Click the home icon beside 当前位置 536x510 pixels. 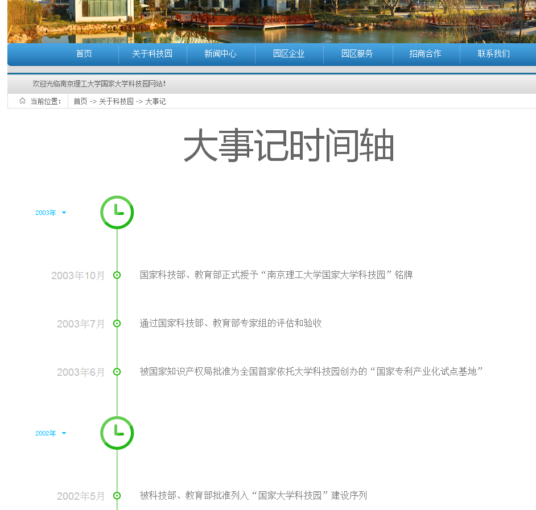pos(22,101)
